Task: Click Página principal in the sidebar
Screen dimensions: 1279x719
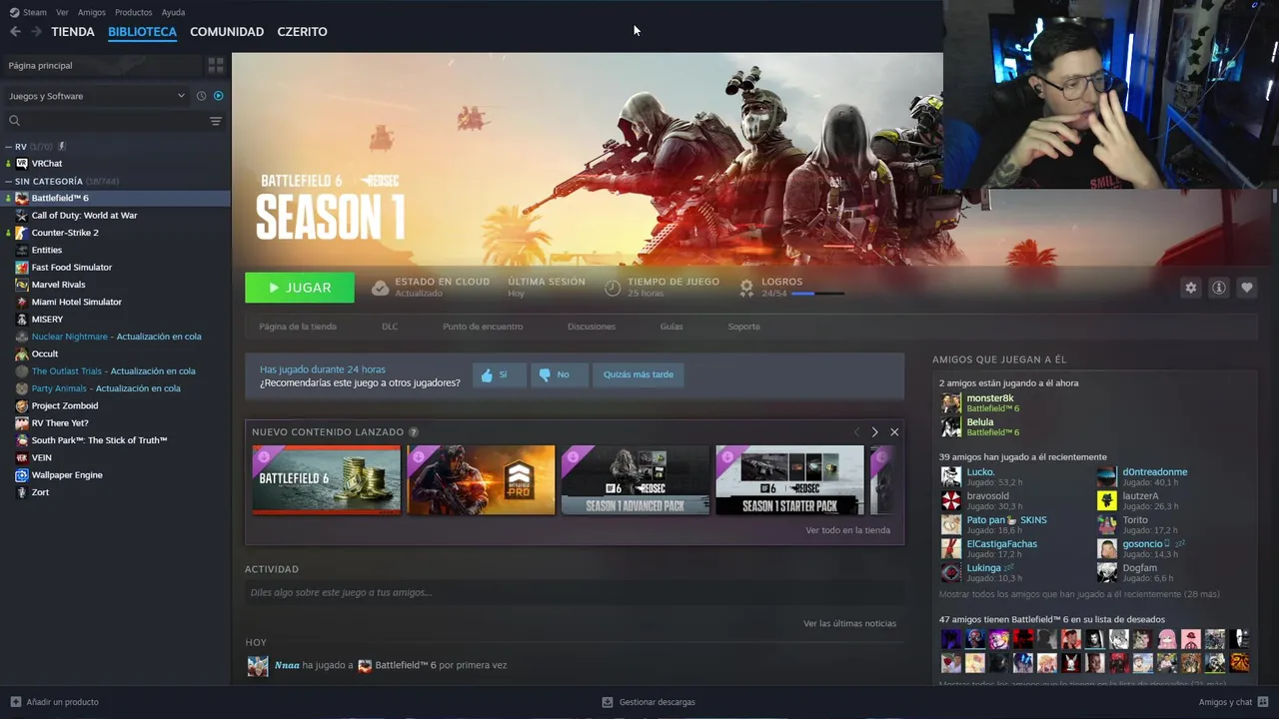Action: click(x=102, y=66)
